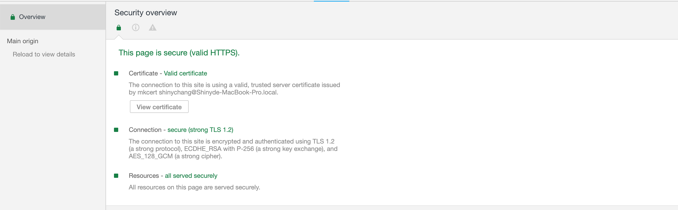Select the secure lock icon under Security overview

(119, 27)
